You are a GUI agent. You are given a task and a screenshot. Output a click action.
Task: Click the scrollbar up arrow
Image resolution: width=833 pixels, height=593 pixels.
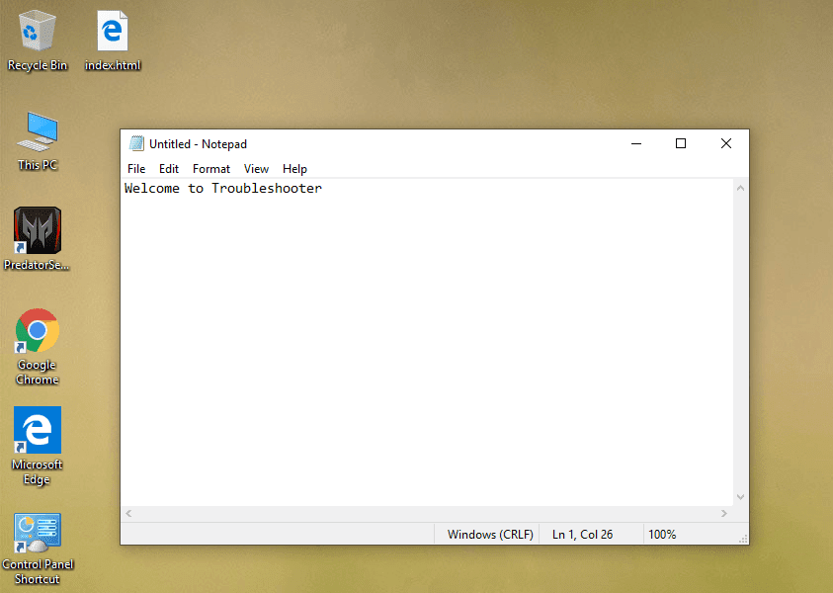[x=740, y=187]
